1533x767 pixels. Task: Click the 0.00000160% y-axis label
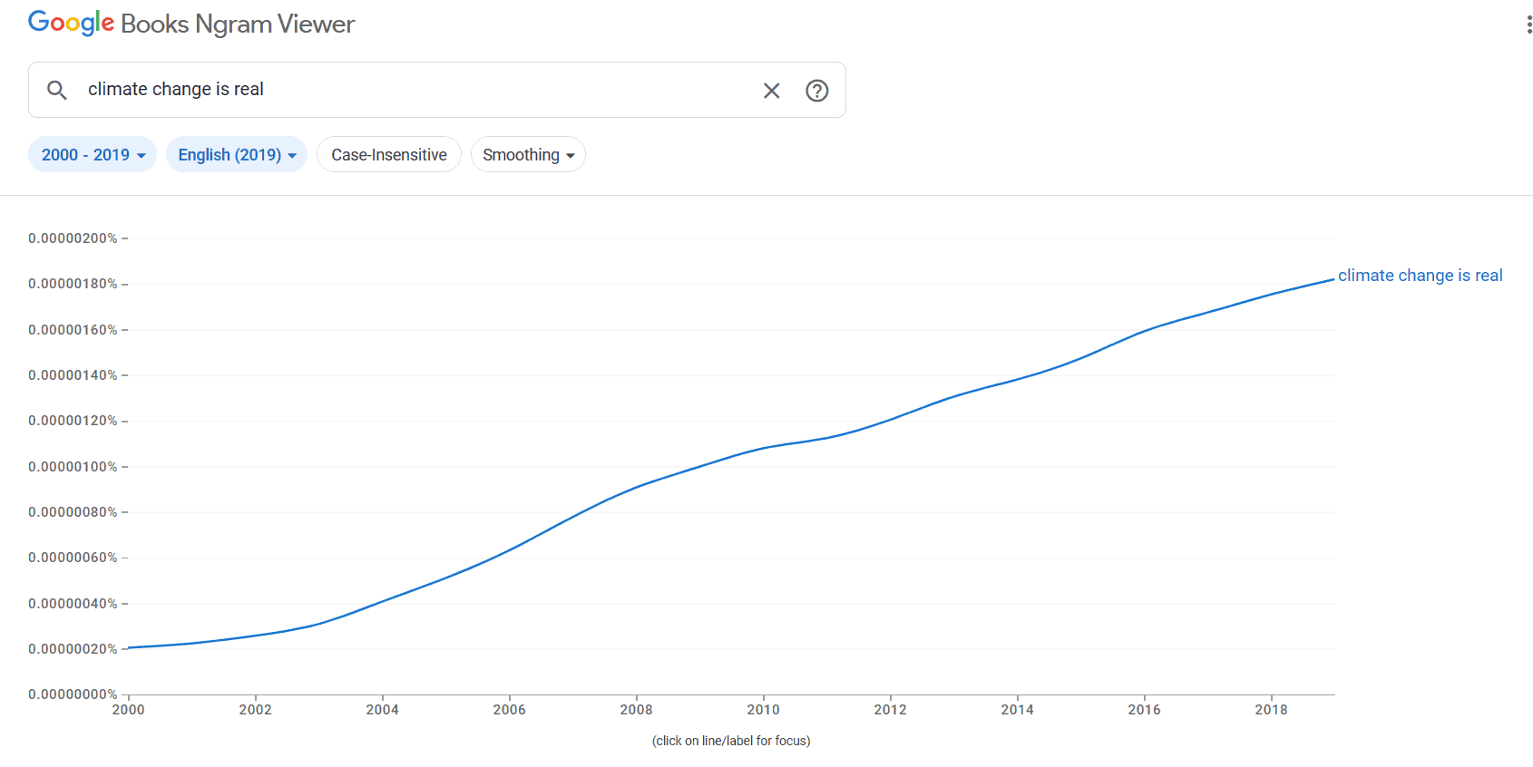73,330
